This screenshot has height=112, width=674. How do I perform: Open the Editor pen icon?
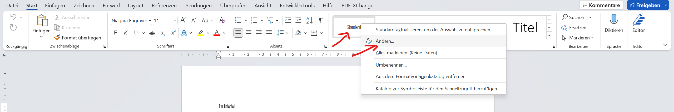pos(638,20)
